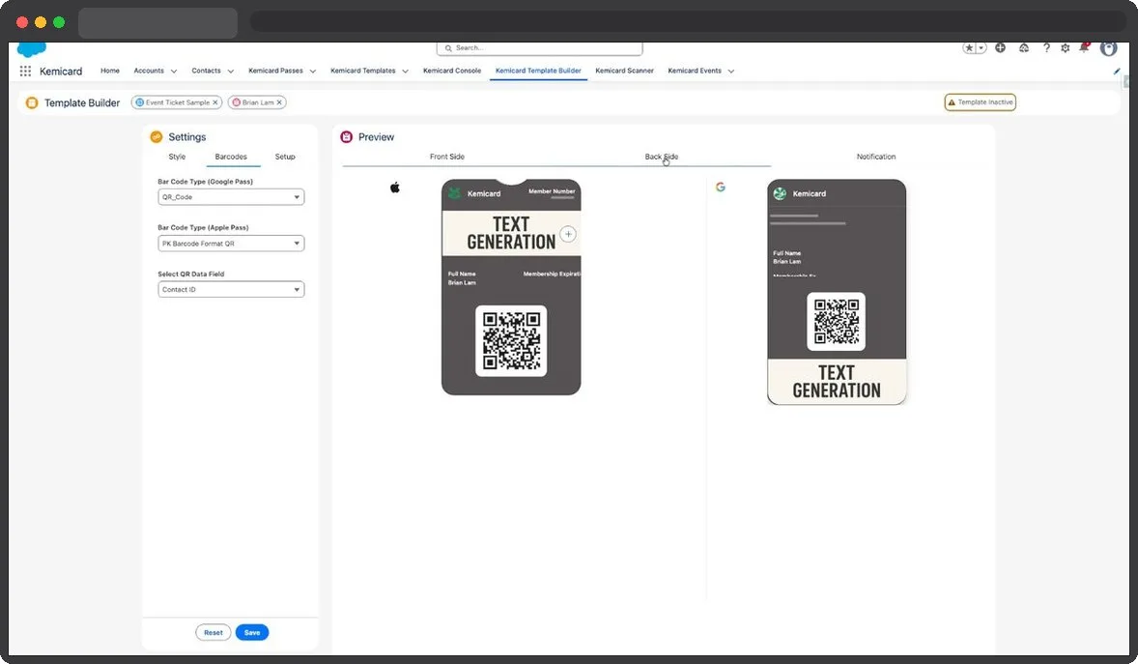Click the Settings panel icon
Image resolution: width=1138 pixels, height=664 pixels.
coord(156,136)
